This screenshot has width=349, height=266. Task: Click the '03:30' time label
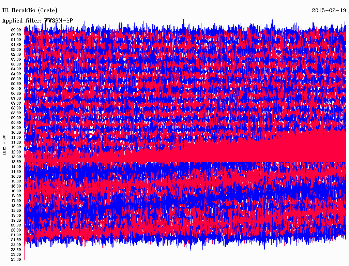click(16, 64)
